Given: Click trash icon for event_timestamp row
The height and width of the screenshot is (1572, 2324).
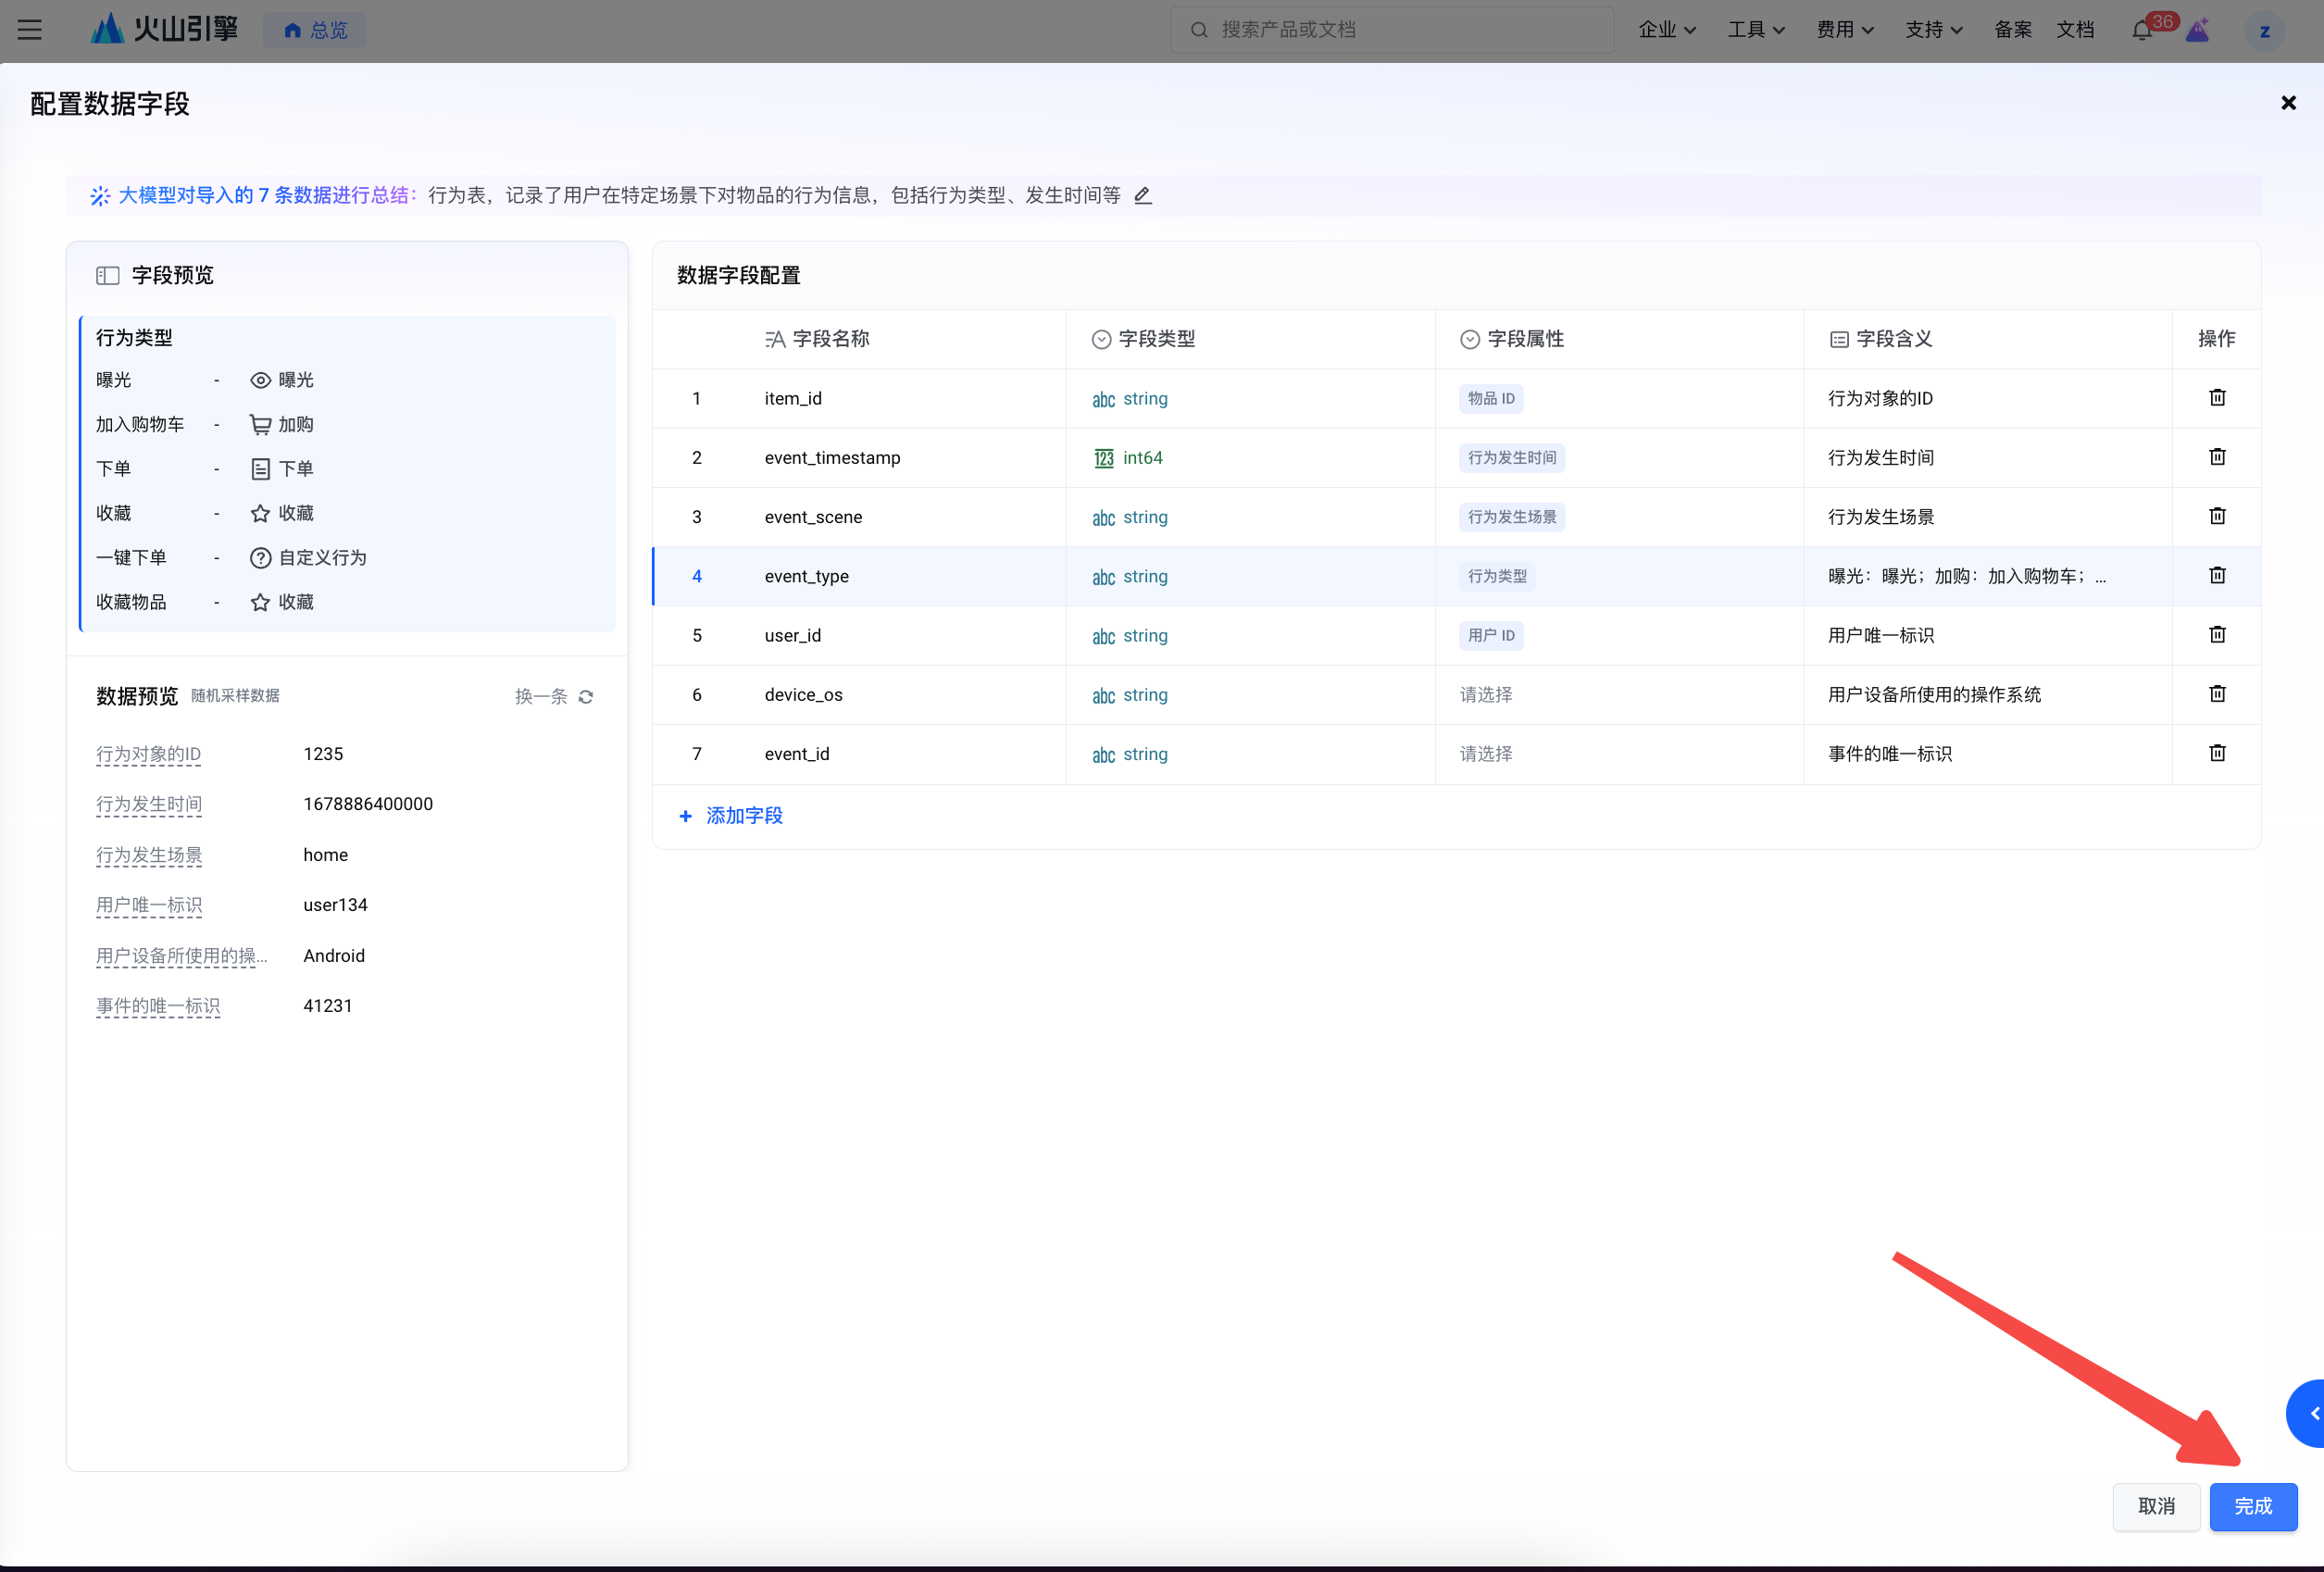Looking at the screenshot, I should click(2217, 457).
